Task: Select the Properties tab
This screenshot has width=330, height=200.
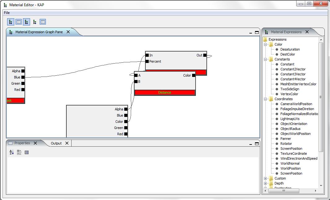Action: tap(22, 143)
